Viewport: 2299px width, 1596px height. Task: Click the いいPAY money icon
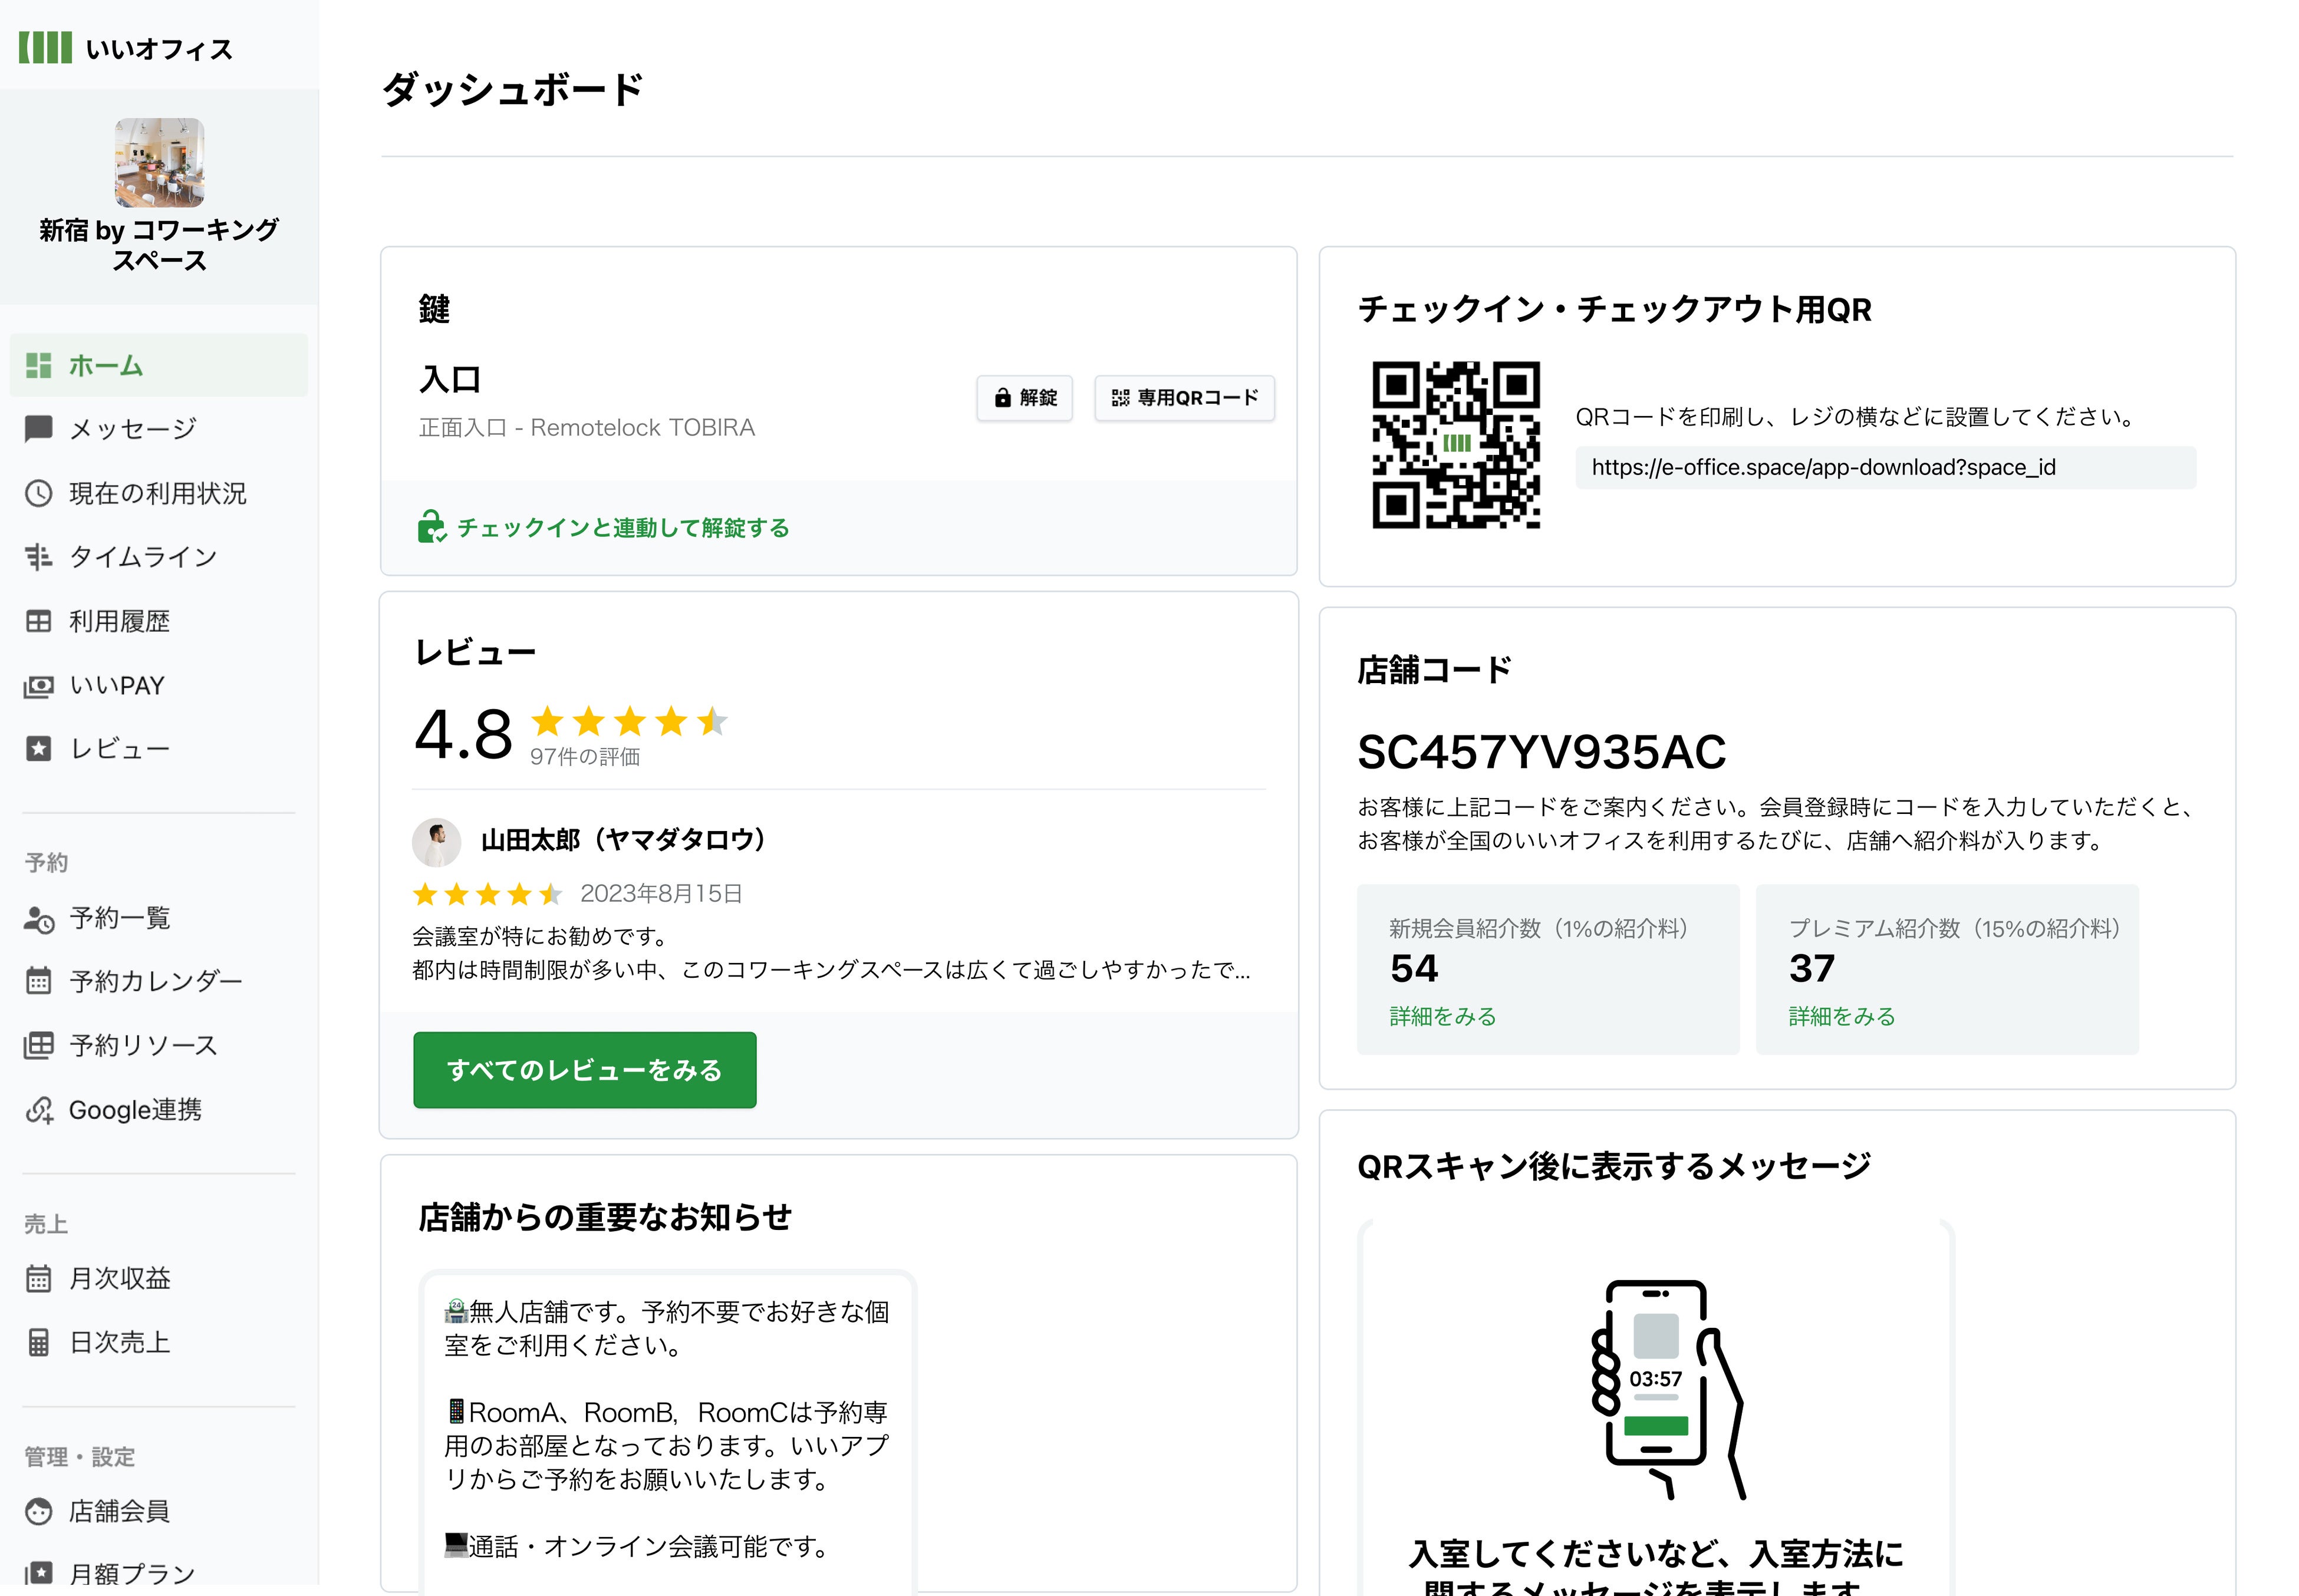(38, 686)
